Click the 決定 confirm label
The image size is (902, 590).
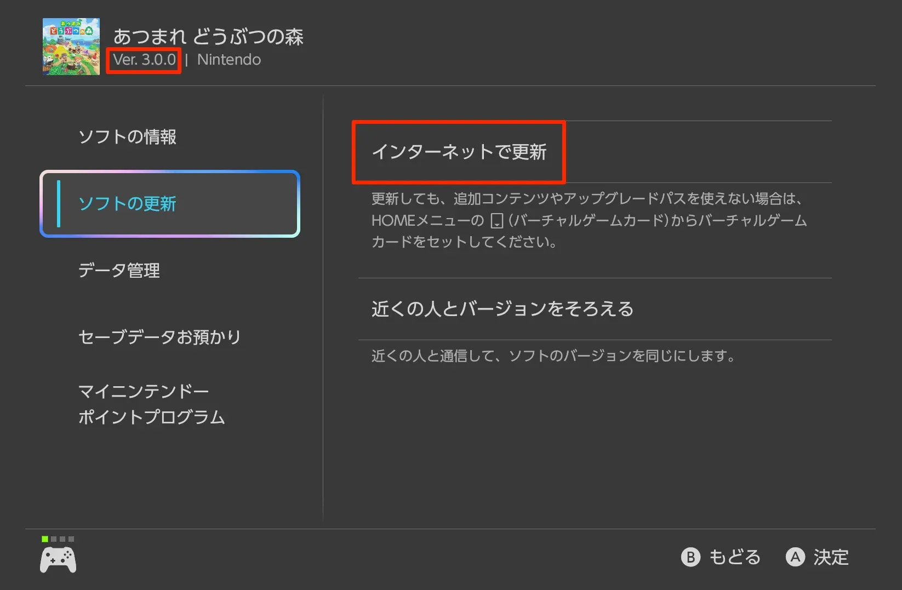click(x=830, y=557)
